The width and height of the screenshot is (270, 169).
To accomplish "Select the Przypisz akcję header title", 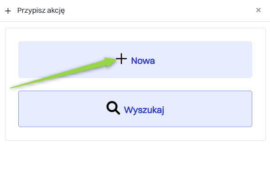I will 41,10.
